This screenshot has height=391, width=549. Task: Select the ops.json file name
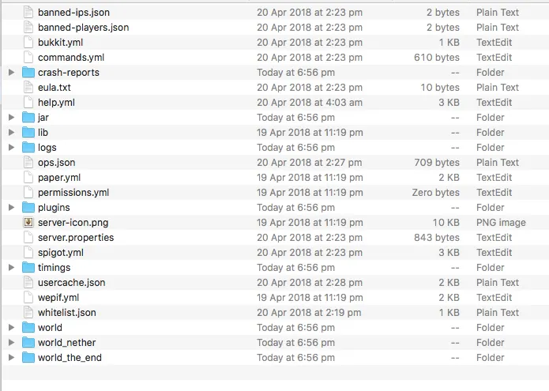(57, 163)
